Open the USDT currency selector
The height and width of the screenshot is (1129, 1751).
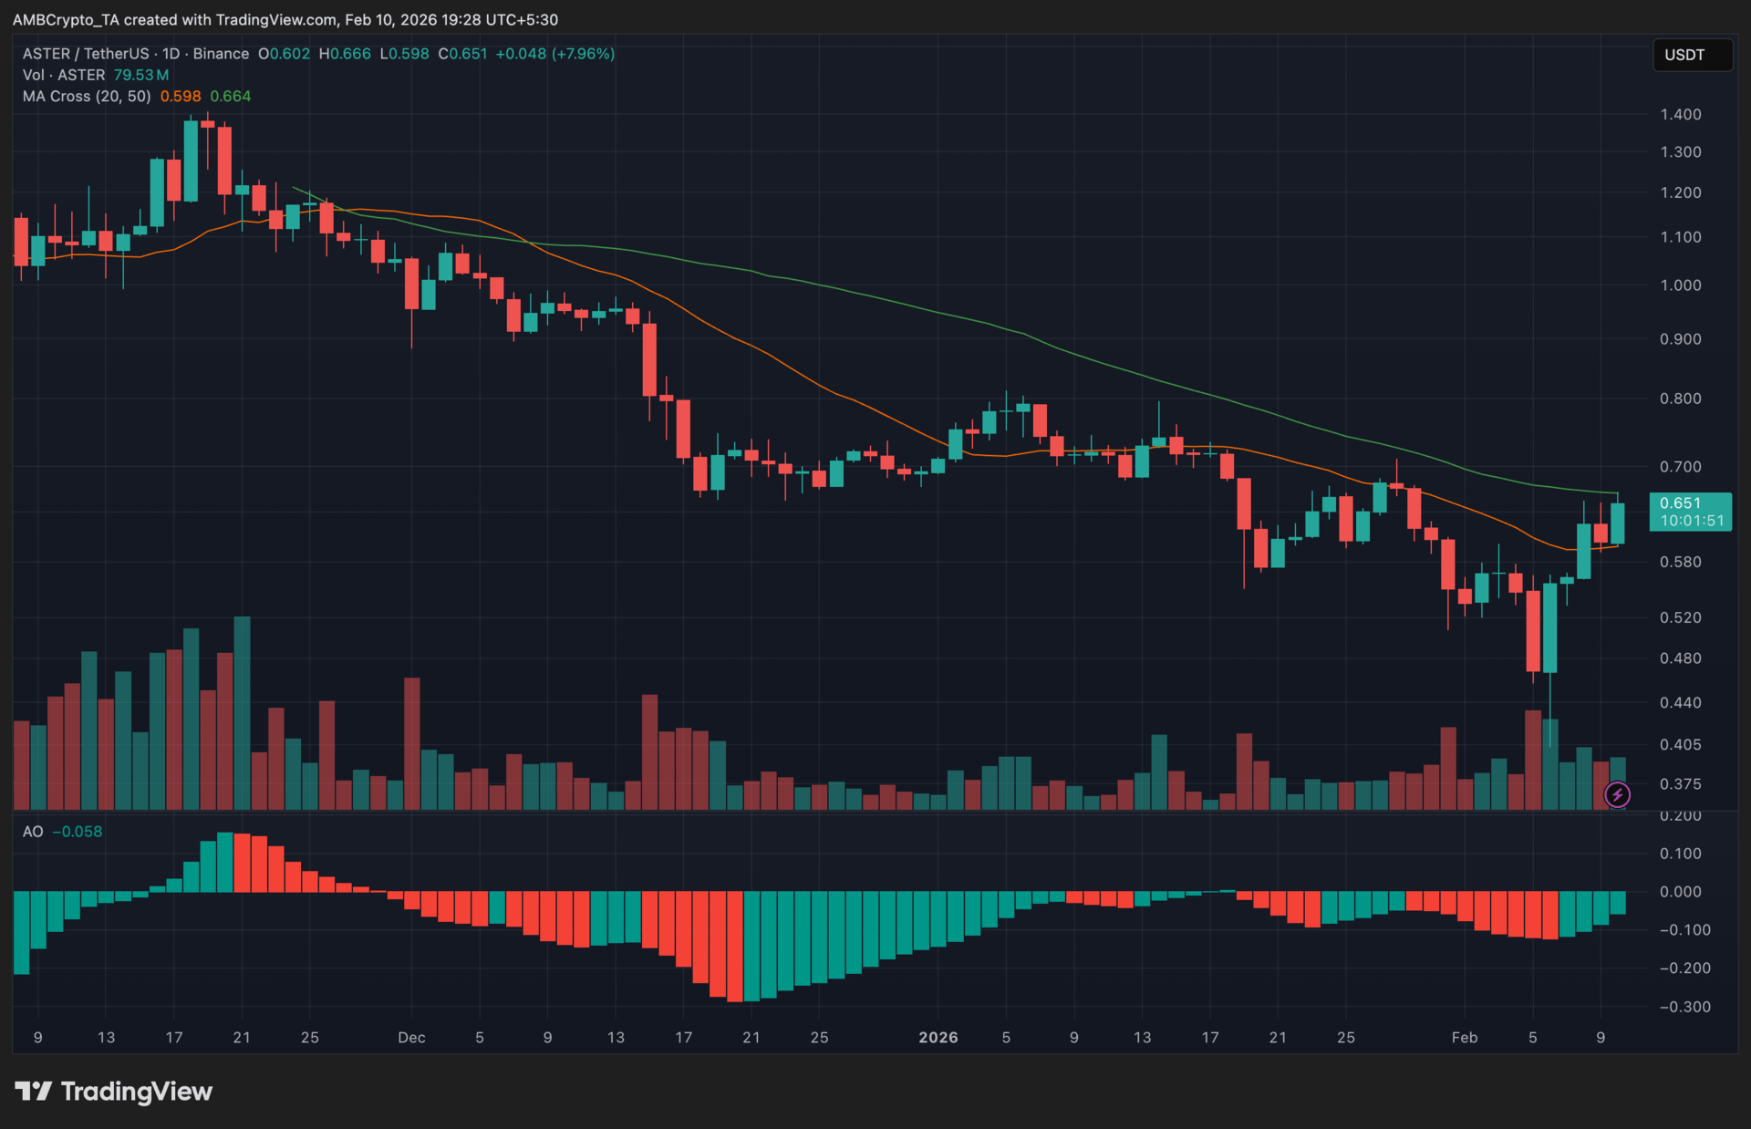click(1692, 55)
